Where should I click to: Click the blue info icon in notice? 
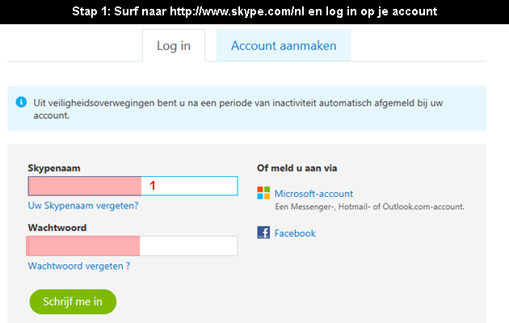pos(21,102)
